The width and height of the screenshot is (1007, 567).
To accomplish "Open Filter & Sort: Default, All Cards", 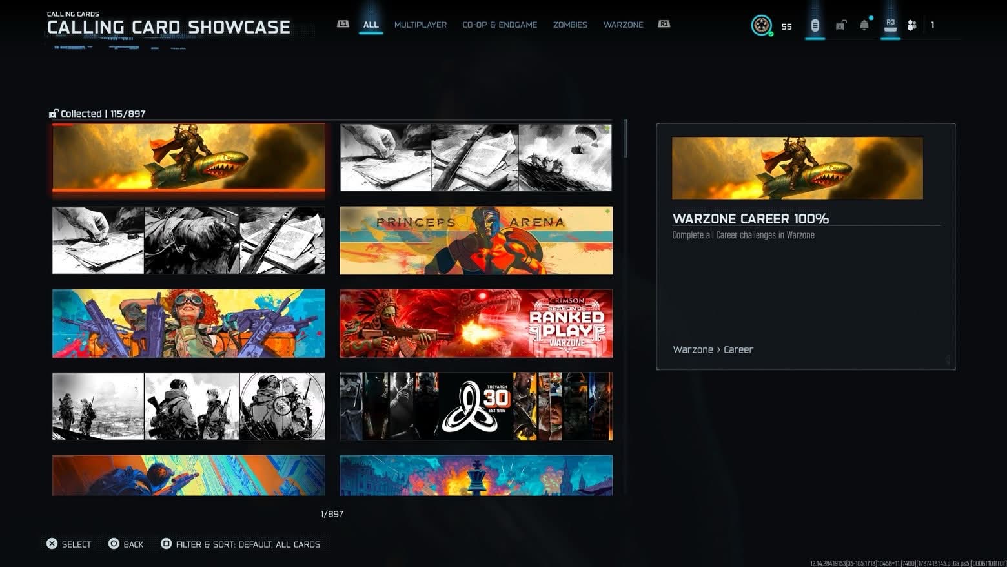I will tap(248, 544).
